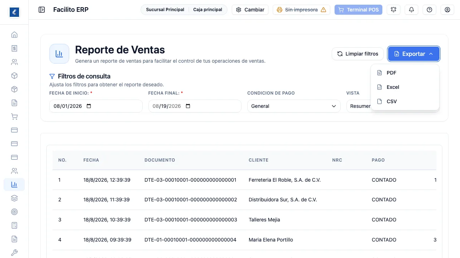Open the help question mark icon
Screen dimensions: 460x258
(429, 10)
